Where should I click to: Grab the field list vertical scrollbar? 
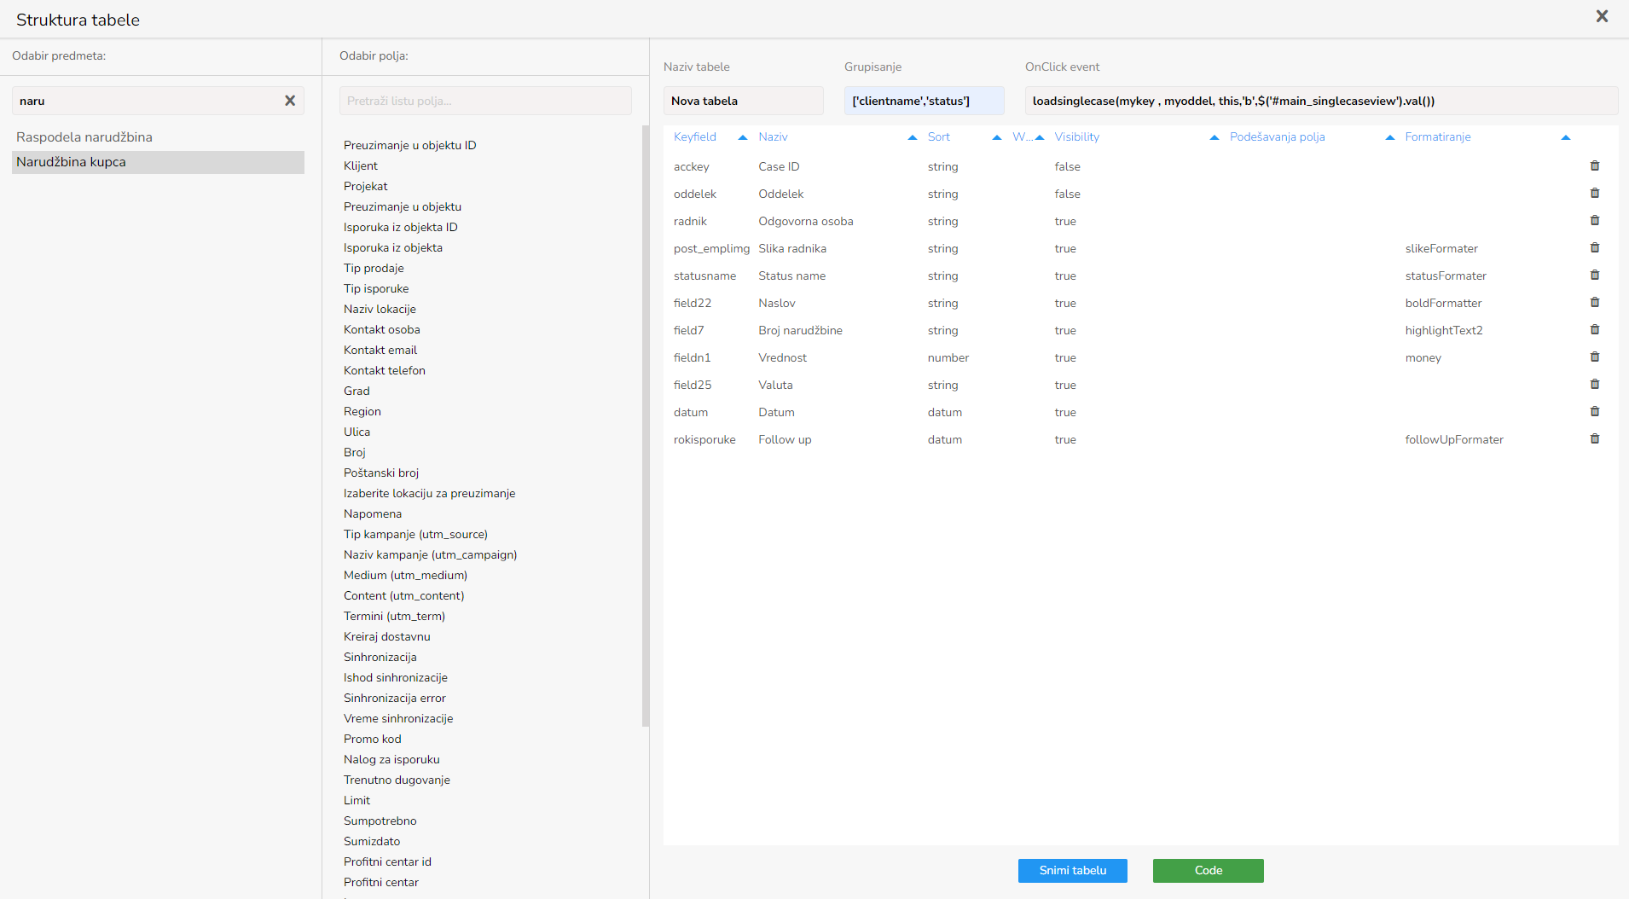(x=646, y=426)
